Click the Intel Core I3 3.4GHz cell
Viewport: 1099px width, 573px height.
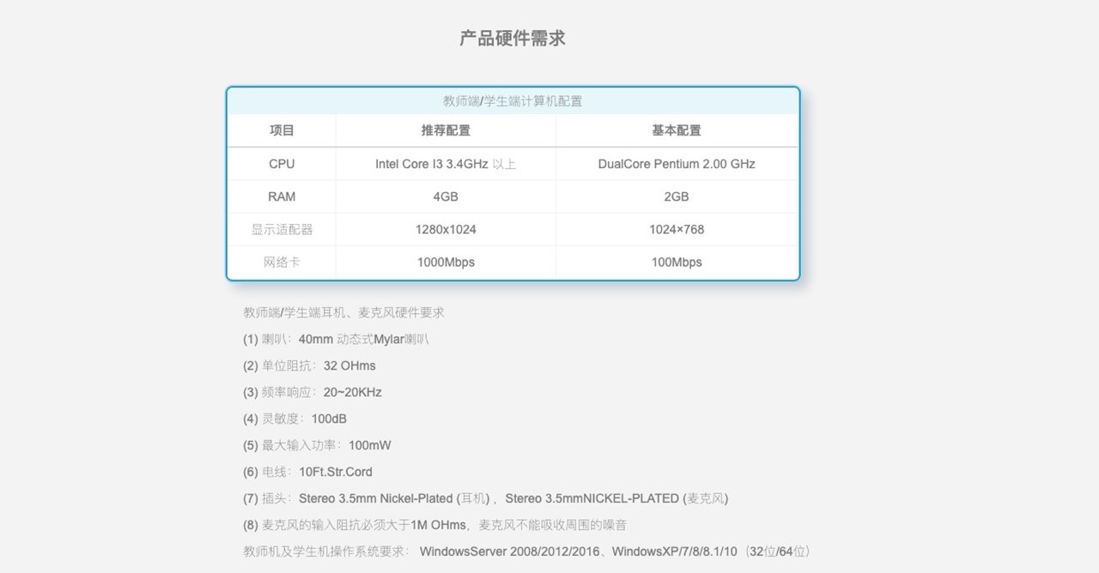446,164
